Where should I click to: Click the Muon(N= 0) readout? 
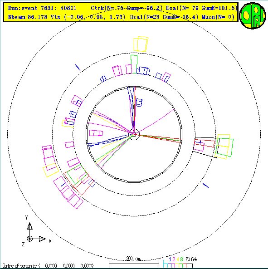[x=218, y=17]
